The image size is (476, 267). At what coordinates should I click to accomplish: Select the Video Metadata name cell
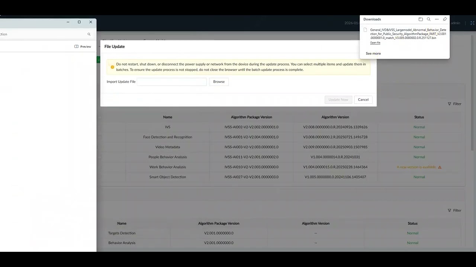168,147
